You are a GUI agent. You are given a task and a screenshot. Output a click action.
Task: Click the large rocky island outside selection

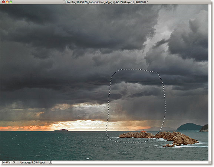177,138
